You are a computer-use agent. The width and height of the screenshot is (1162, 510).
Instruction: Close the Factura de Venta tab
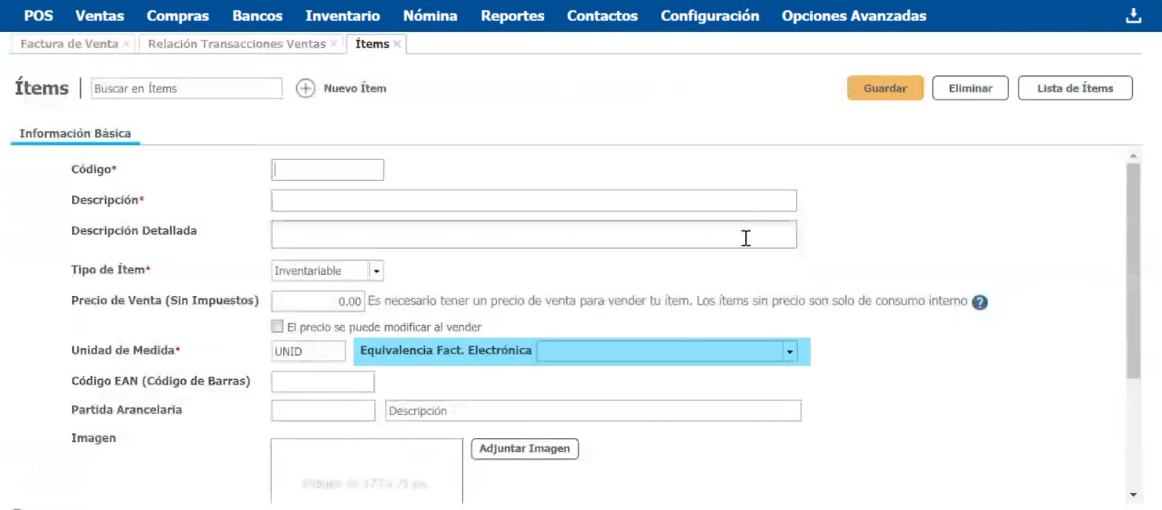click(x=126, y=44)
